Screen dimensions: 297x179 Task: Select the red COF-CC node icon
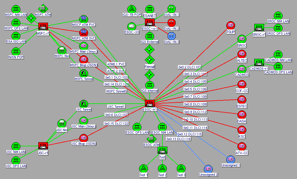242,84
